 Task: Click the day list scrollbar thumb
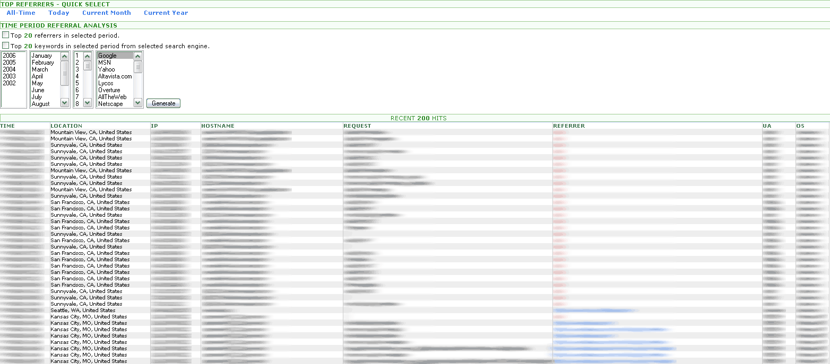88,66
